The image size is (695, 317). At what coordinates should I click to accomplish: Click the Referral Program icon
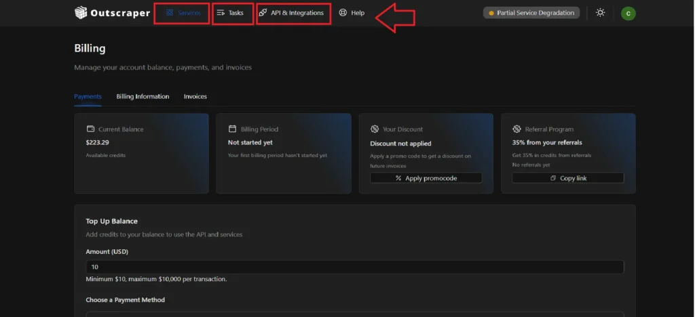[x=516, y=129]
